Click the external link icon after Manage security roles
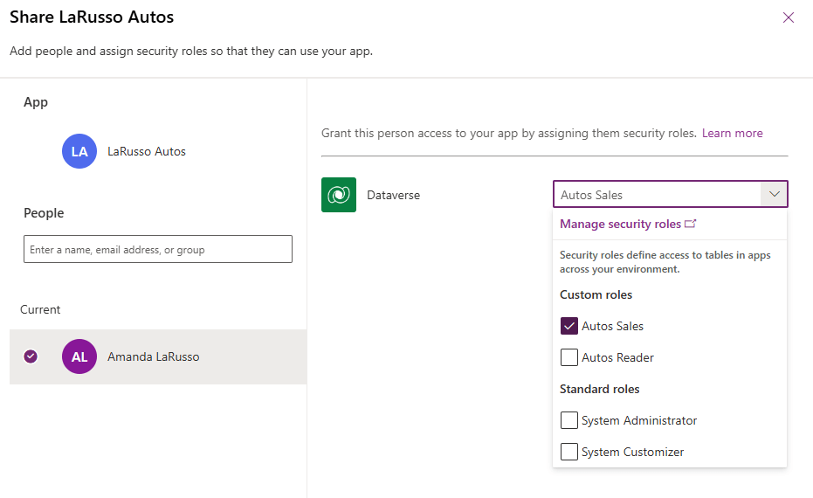 click(691, 224)
